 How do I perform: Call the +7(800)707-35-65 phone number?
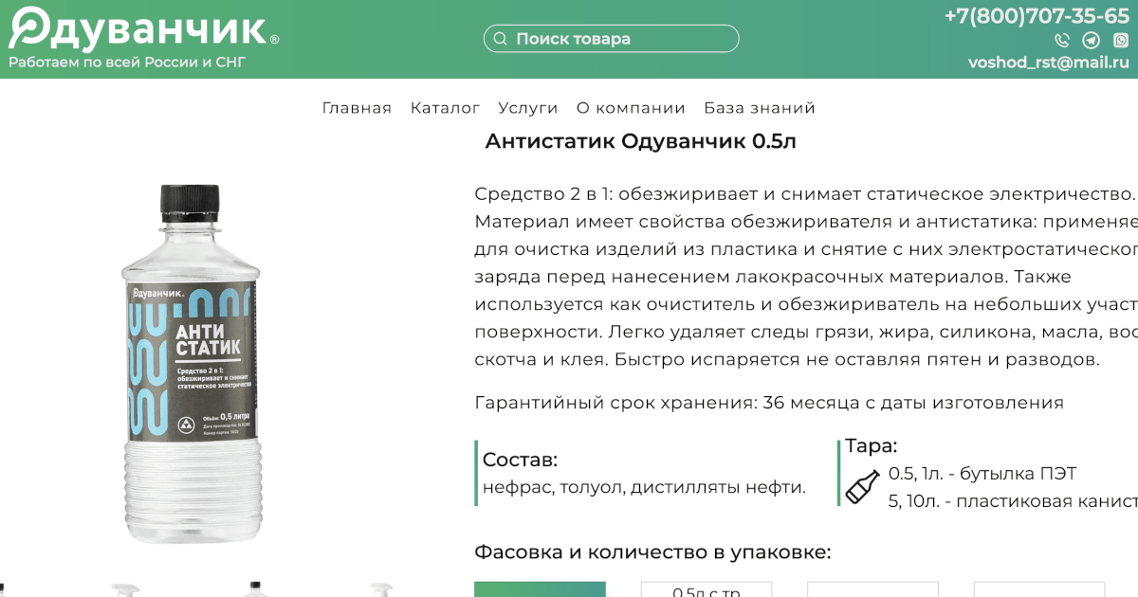(x=1037, y=16)
